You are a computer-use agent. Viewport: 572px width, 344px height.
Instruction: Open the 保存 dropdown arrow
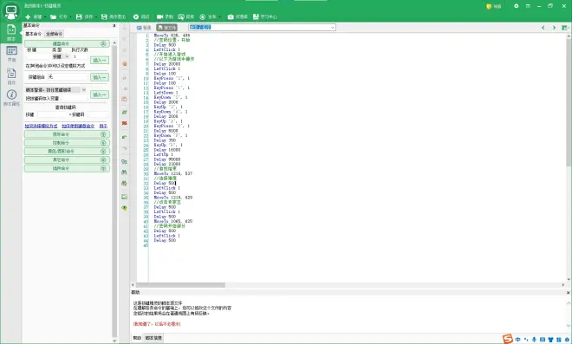point(96,16)
